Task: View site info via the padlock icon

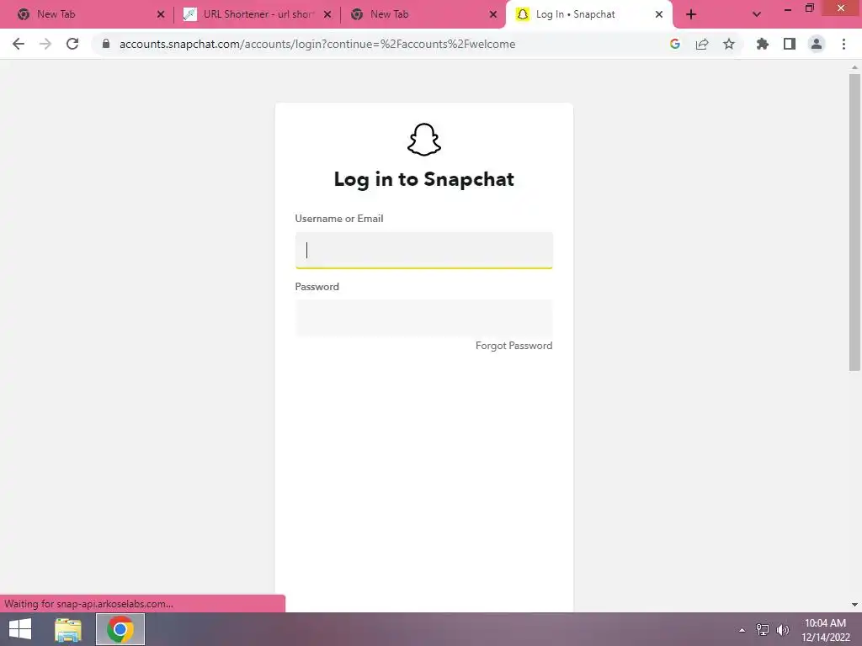Action: click(106, 44)
